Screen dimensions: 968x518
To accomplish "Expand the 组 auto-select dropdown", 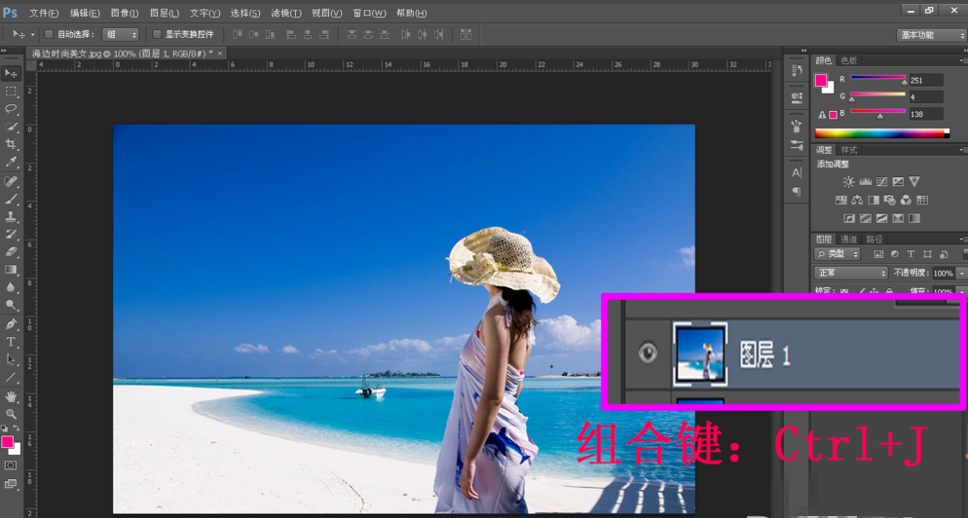I will point(122,34).
